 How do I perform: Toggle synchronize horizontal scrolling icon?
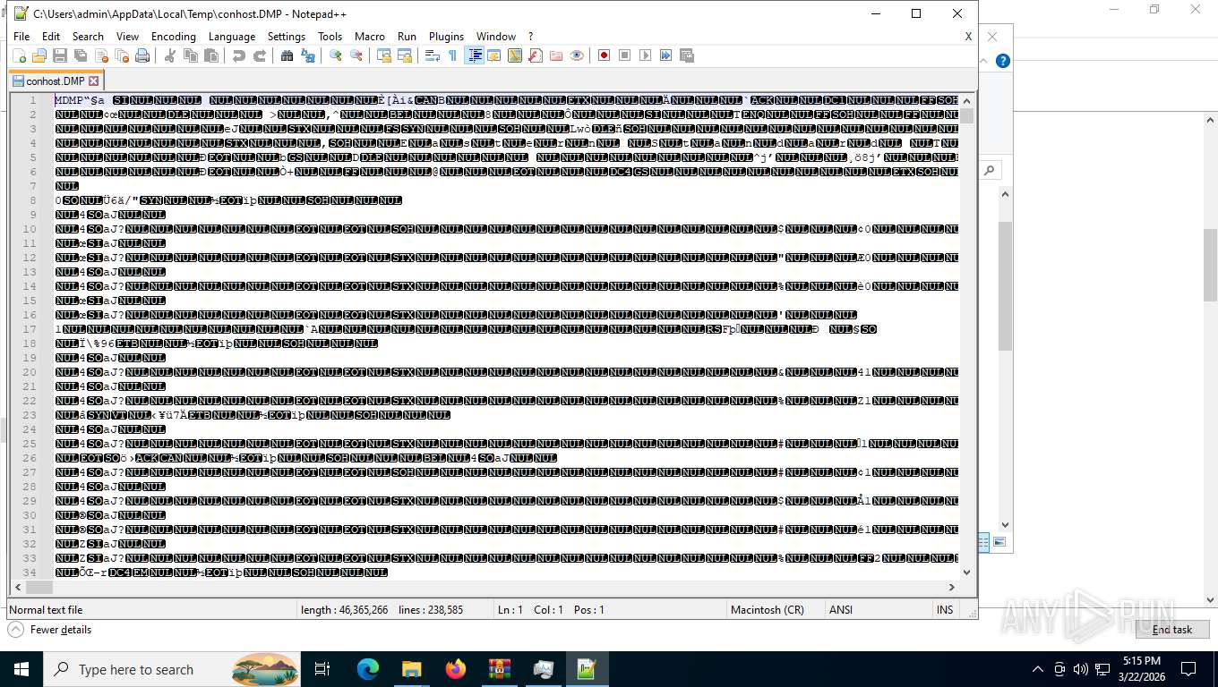point(405,55)
